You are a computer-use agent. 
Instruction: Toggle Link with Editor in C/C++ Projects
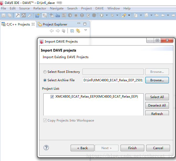[78, 31]
